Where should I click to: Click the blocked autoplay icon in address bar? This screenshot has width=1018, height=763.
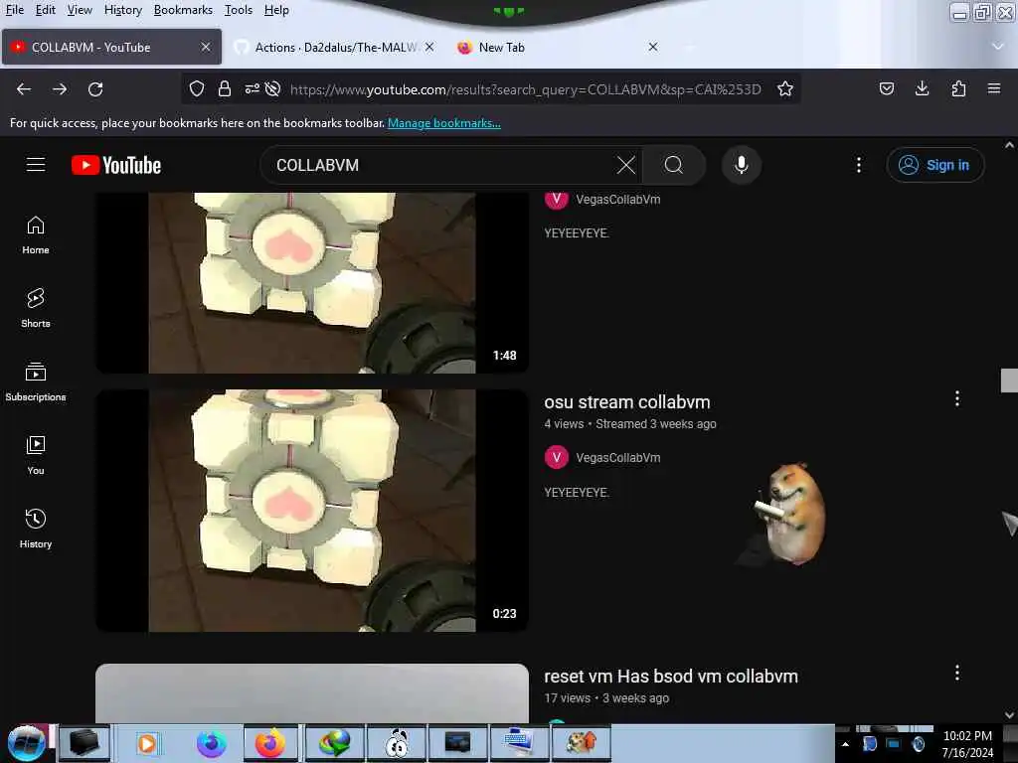[x=272, y=88]
